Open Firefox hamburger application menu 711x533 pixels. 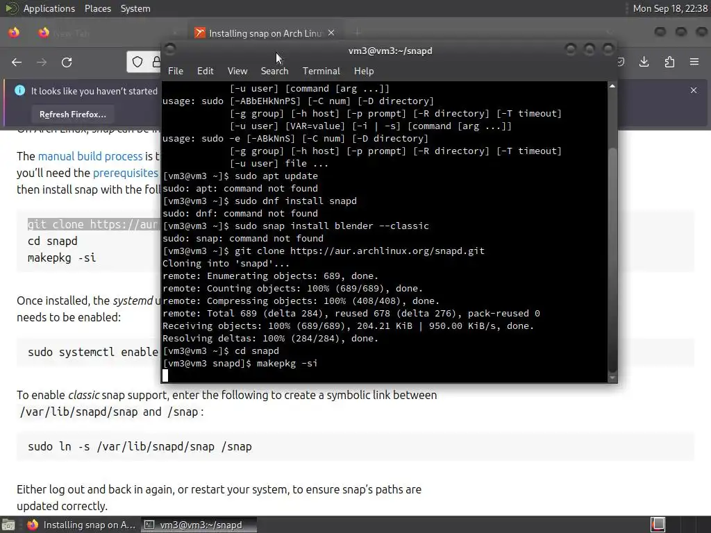pos(694,62)
